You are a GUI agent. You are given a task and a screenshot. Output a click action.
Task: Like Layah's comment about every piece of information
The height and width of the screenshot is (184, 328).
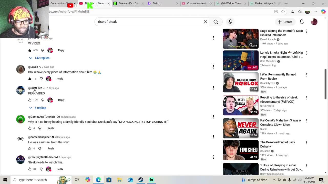coord(30,79)
